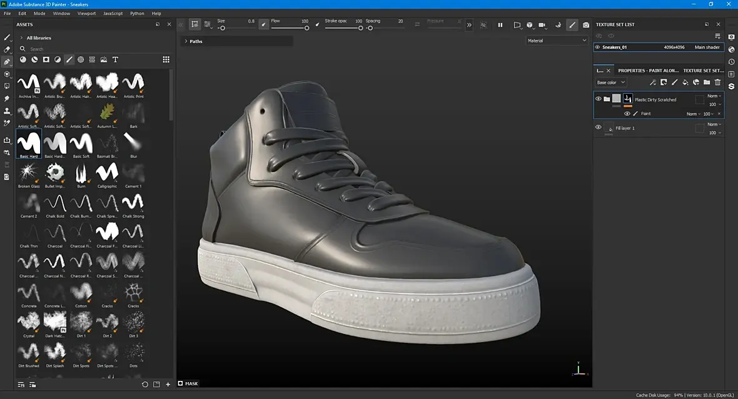Click the camera screenshot icon in viewport toolbar

tap(585, 25)
